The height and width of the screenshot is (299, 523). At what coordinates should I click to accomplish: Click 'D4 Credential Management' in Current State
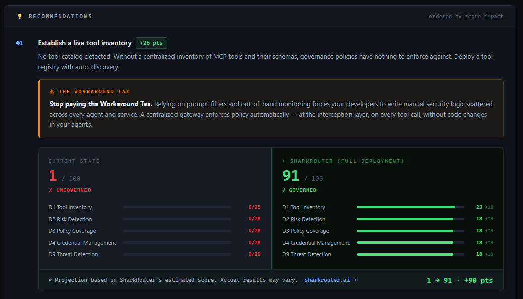pyautogui.click(x=82, y=243)
